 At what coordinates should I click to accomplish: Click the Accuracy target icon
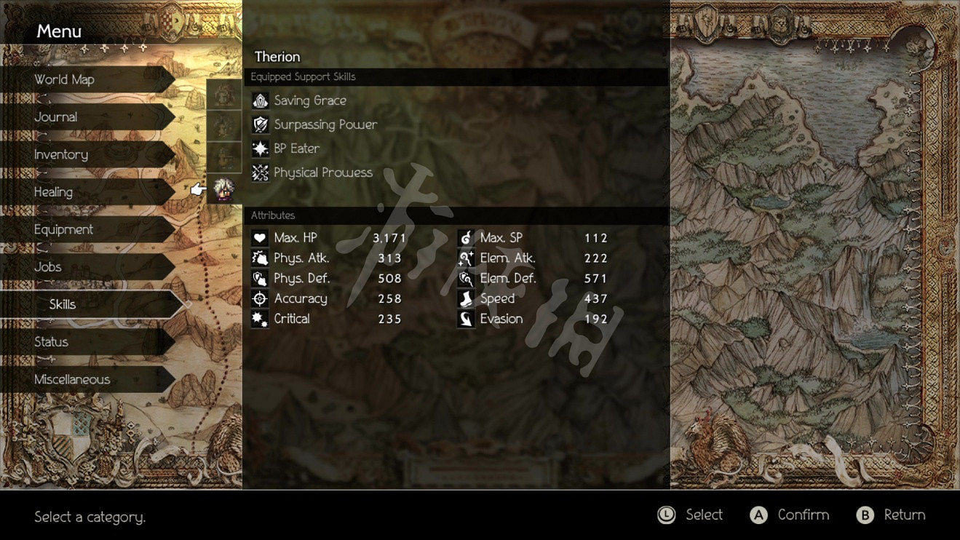(260, 298)
